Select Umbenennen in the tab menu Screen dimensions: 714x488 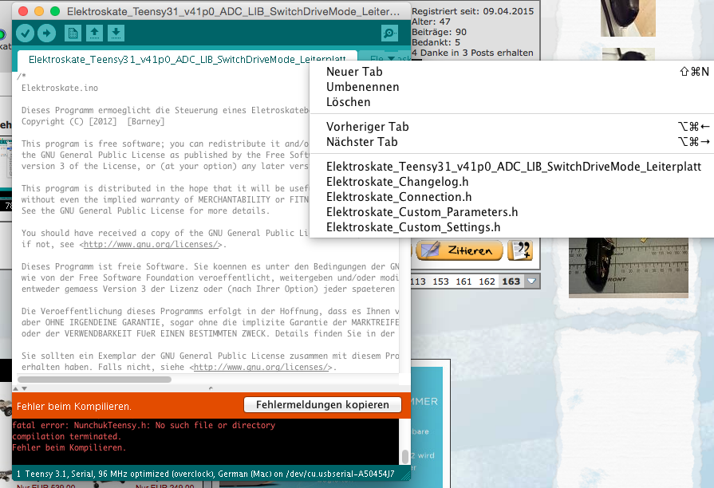[x=512, y=86]
